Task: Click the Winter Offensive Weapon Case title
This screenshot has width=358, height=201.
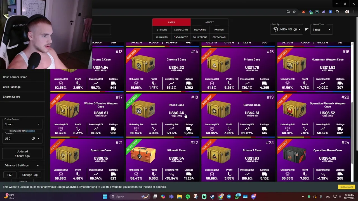Action: point(101,105)
